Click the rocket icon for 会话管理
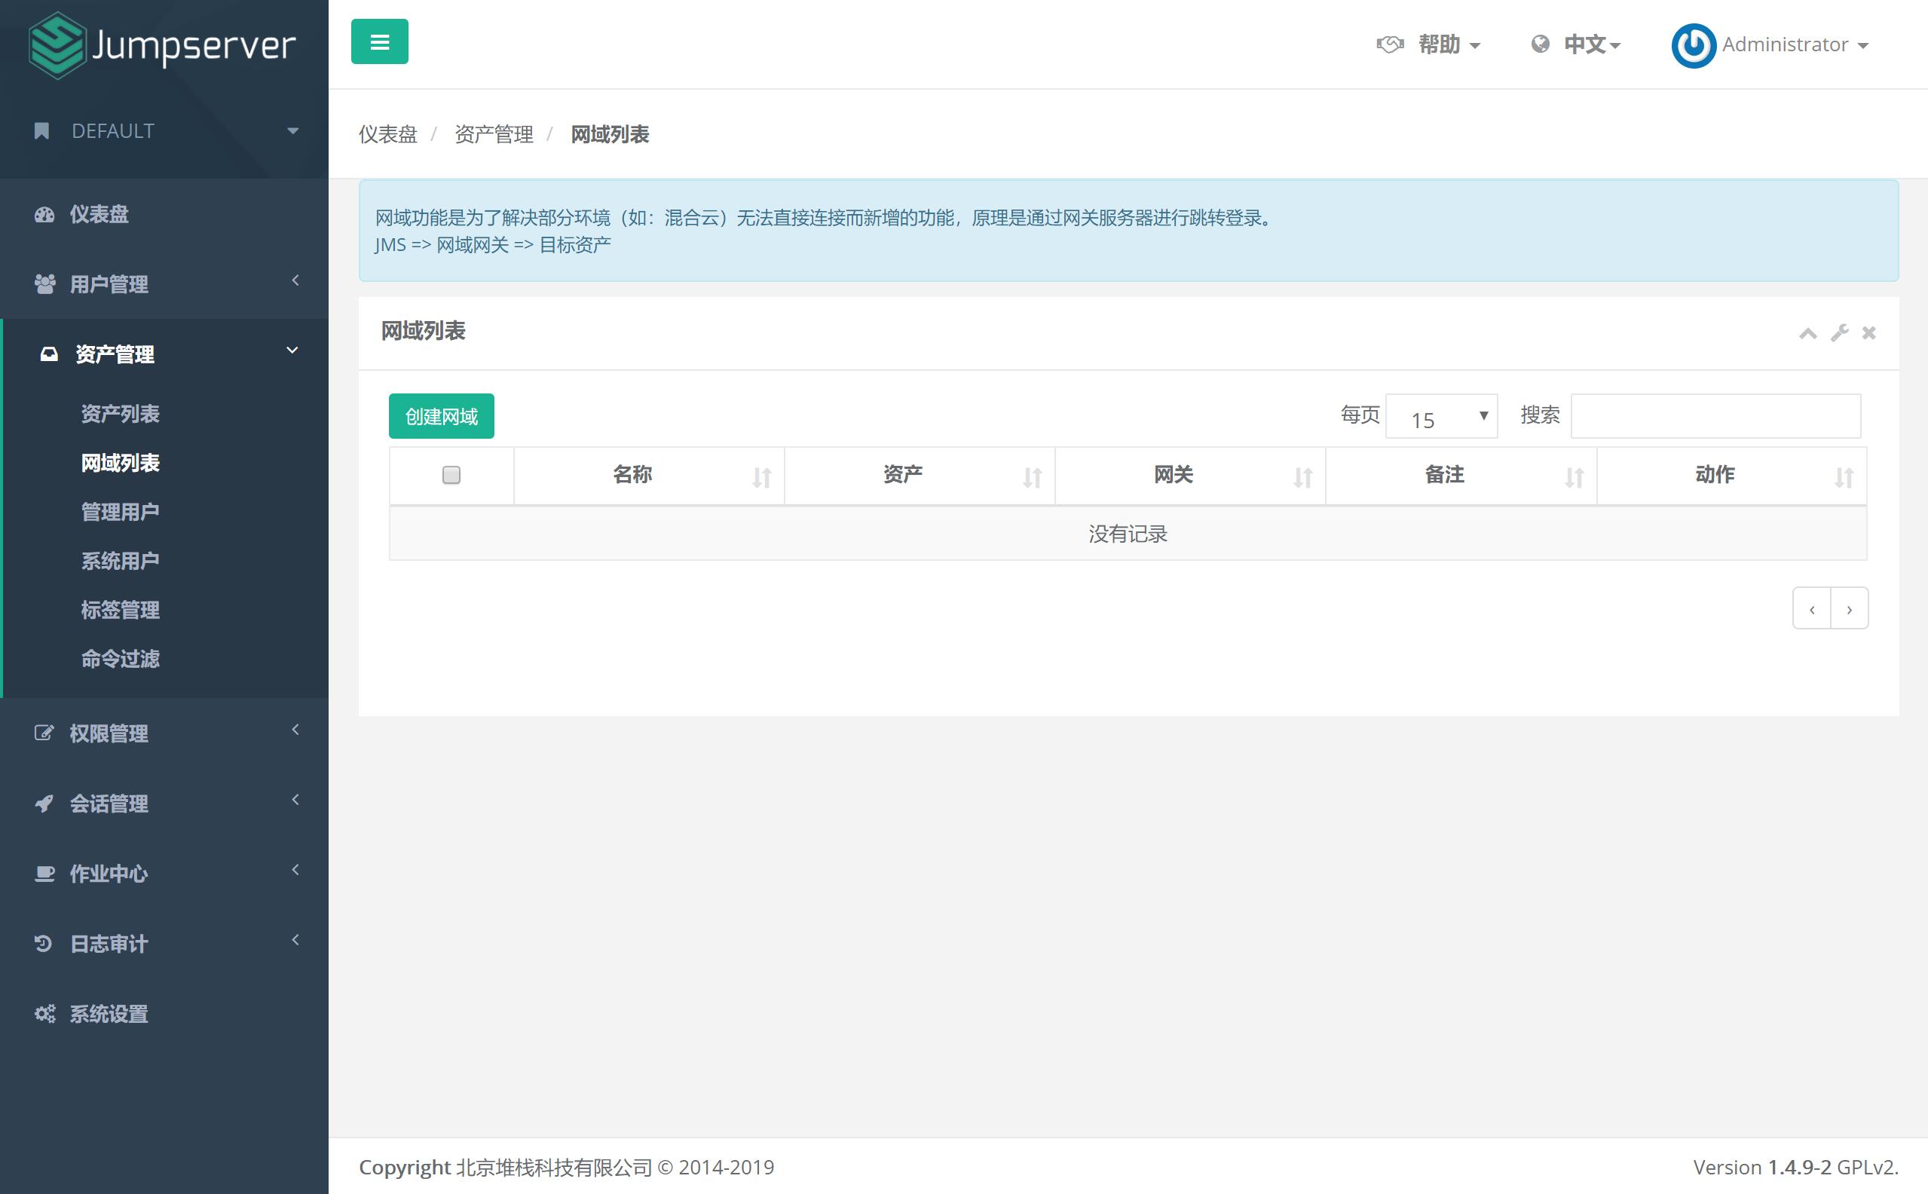 tap(44, 803)
